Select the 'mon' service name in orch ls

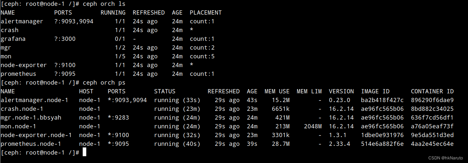pyautogui.click(x=6, y=56)
